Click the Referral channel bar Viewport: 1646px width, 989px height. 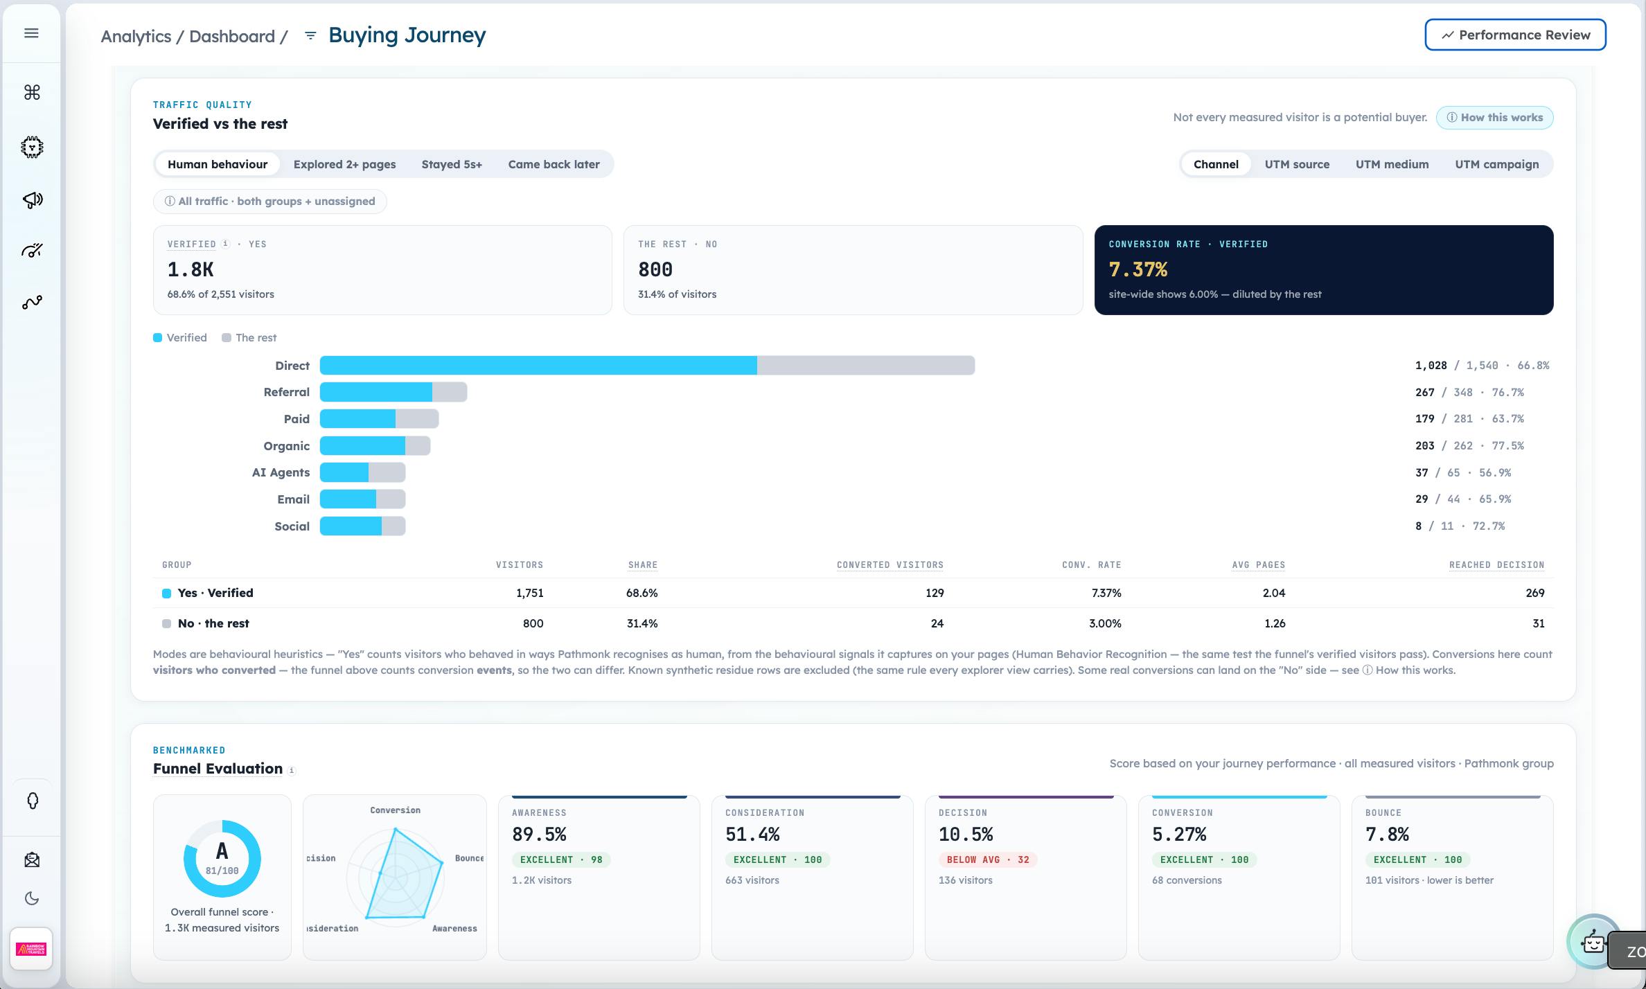point(393,392)
